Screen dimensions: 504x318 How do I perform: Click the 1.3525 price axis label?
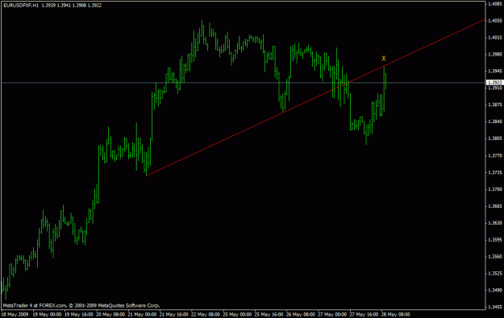495,274
